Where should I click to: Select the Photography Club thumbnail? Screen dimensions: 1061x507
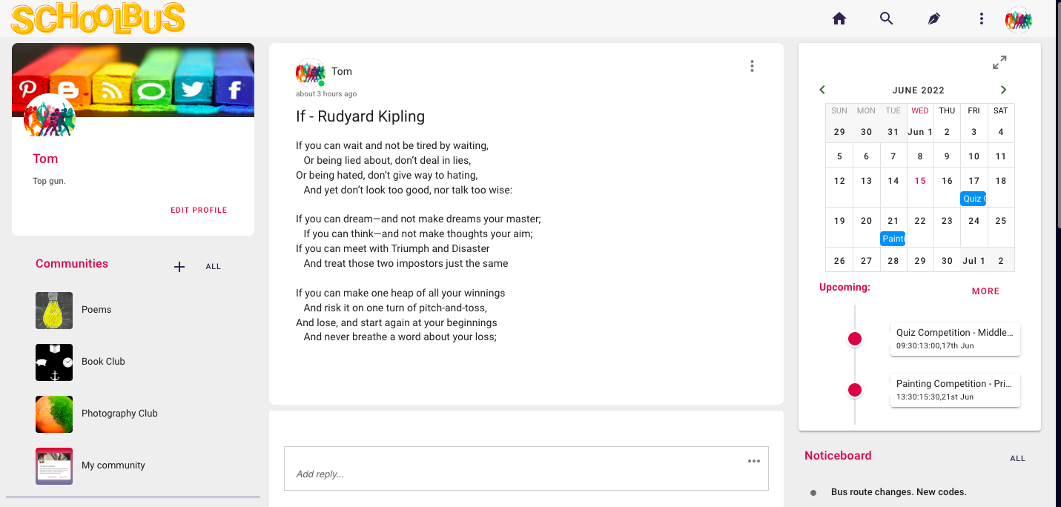[54, 414]
